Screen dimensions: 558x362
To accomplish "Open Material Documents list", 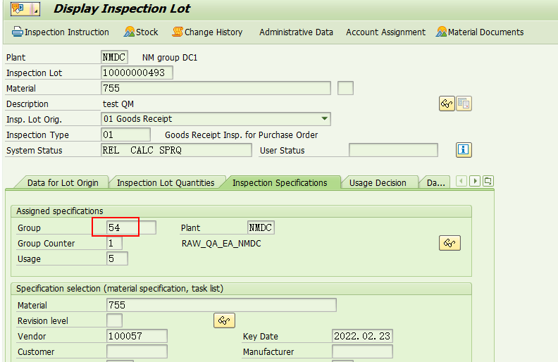I will [x=480, y=32].
